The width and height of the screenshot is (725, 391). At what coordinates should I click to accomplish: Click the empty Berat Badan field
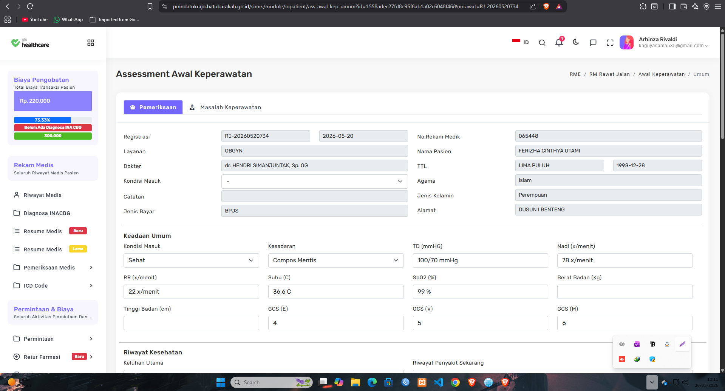click(625, 292)
